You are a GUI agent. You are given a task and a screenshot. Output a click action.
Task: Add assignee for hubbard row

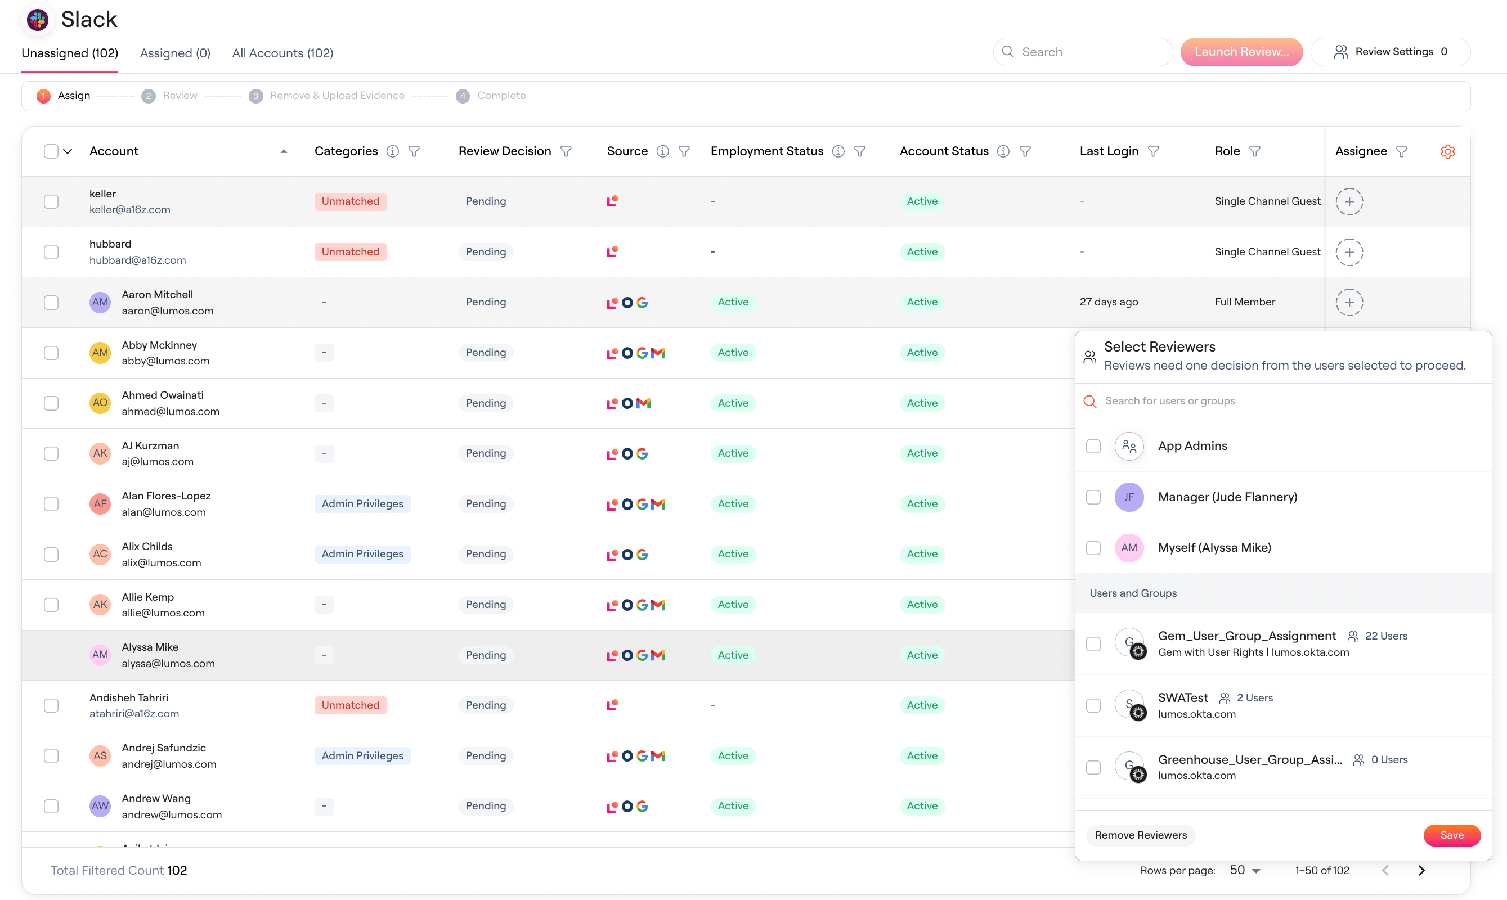tap(1349, 253)
